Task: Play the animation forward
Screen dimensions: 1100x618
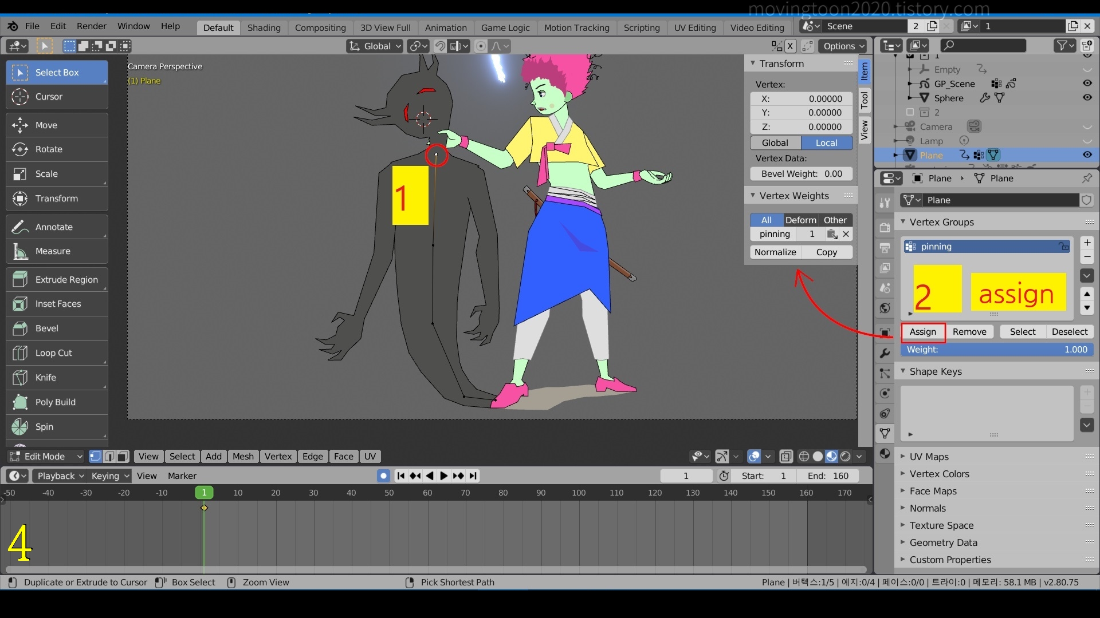Action: click(x=443, y=476)
